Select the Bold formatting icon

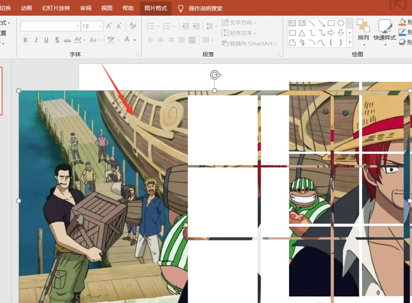pyautogui.click(x=25, y=40)
